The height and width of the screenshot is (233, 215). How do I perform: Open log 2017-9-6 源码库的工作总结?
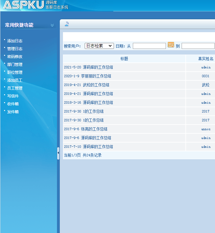(x=88, y=138)
